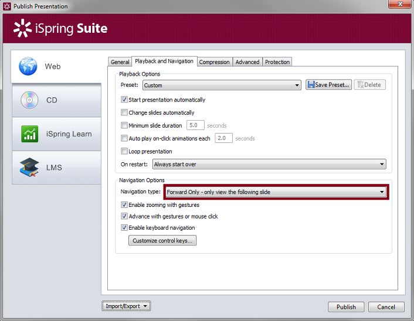Open the Navigation type dropdown
Viewport: 414px width, 321px height.
coord(276,192)
